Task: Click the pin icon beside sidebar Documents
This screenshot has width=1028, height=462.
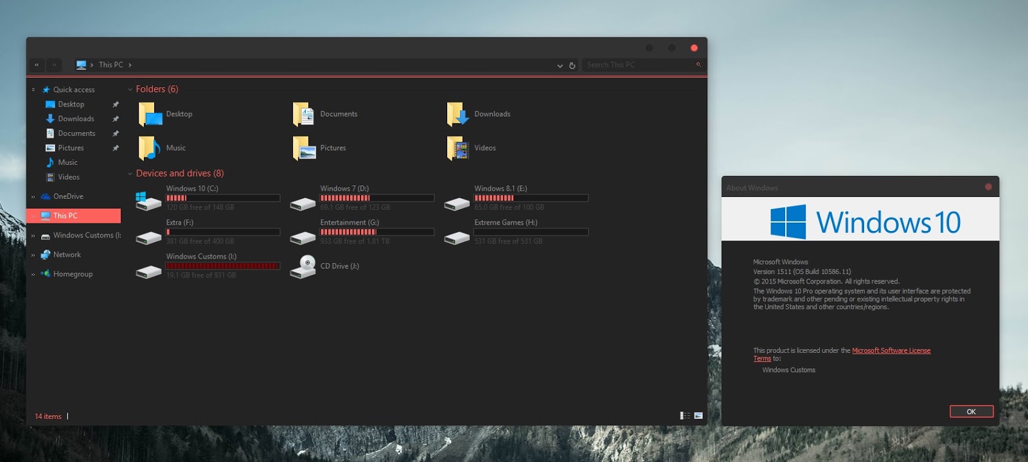Action: (116, 133)
